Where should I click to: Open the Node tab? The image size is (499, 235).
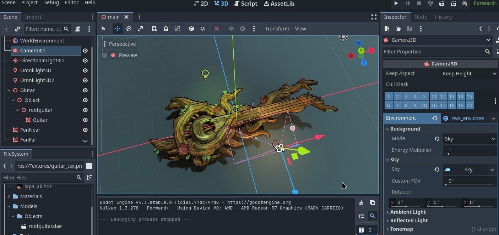tap(421, 17)
